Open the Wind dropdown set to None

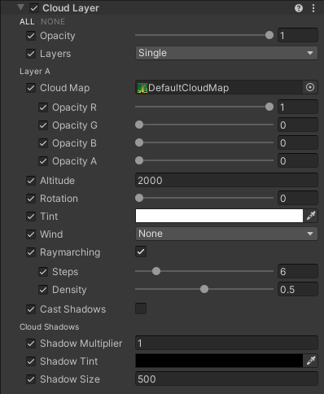coord(226,234)
